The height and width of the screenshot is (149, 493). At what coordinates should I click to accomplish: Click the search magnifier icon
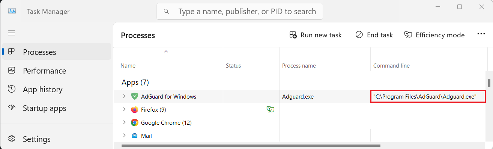(x=167, y=12)
